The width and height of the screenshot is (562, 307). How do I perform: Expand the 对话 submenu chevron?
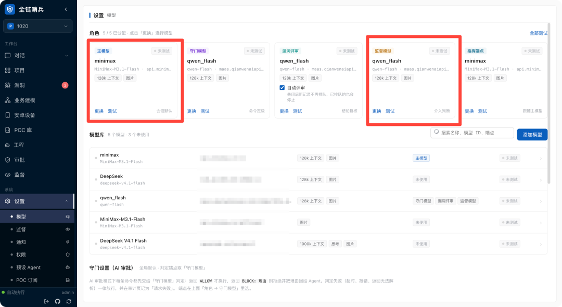66,56
